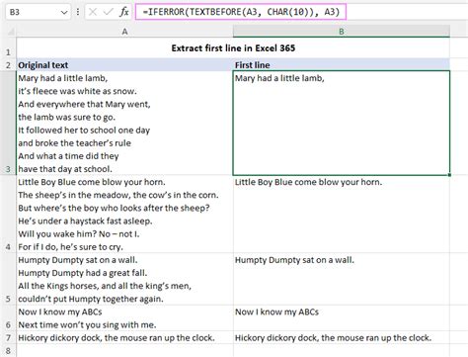Click the formula bar options dots handle

[78, 12]
